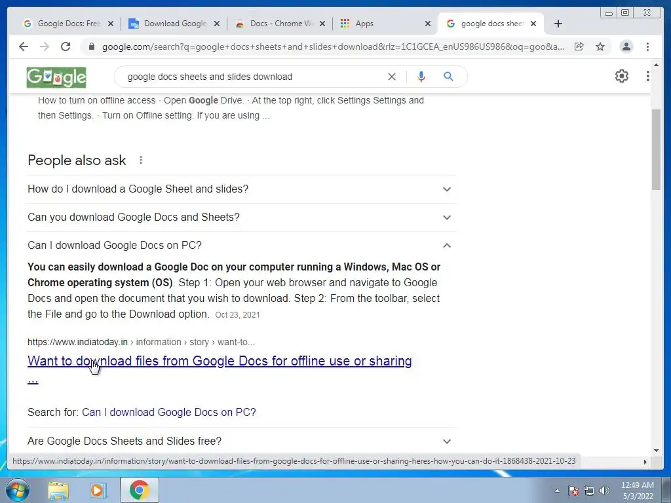Open the Google apps dots menu
Screen dimensions: 671x503
click(648, 76)
